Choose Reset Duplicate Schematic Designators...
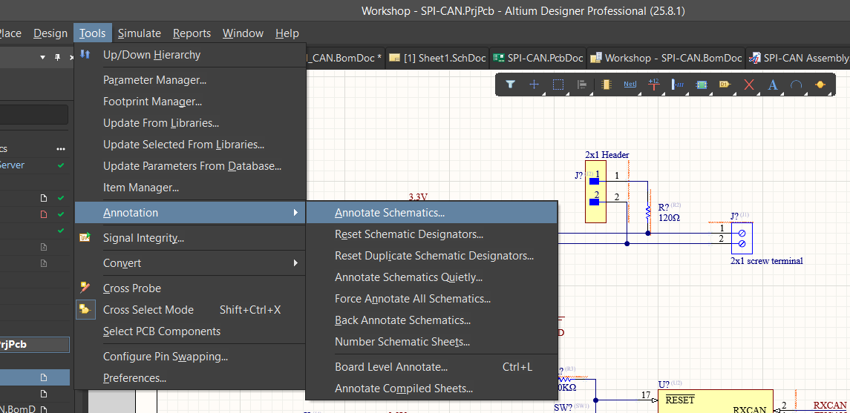The image size is (850, 413). pos(432,256)
